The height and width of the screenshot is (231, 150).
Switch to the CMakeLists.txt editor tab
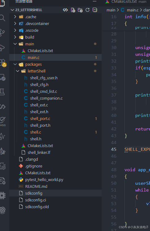(x=124, y=2)
